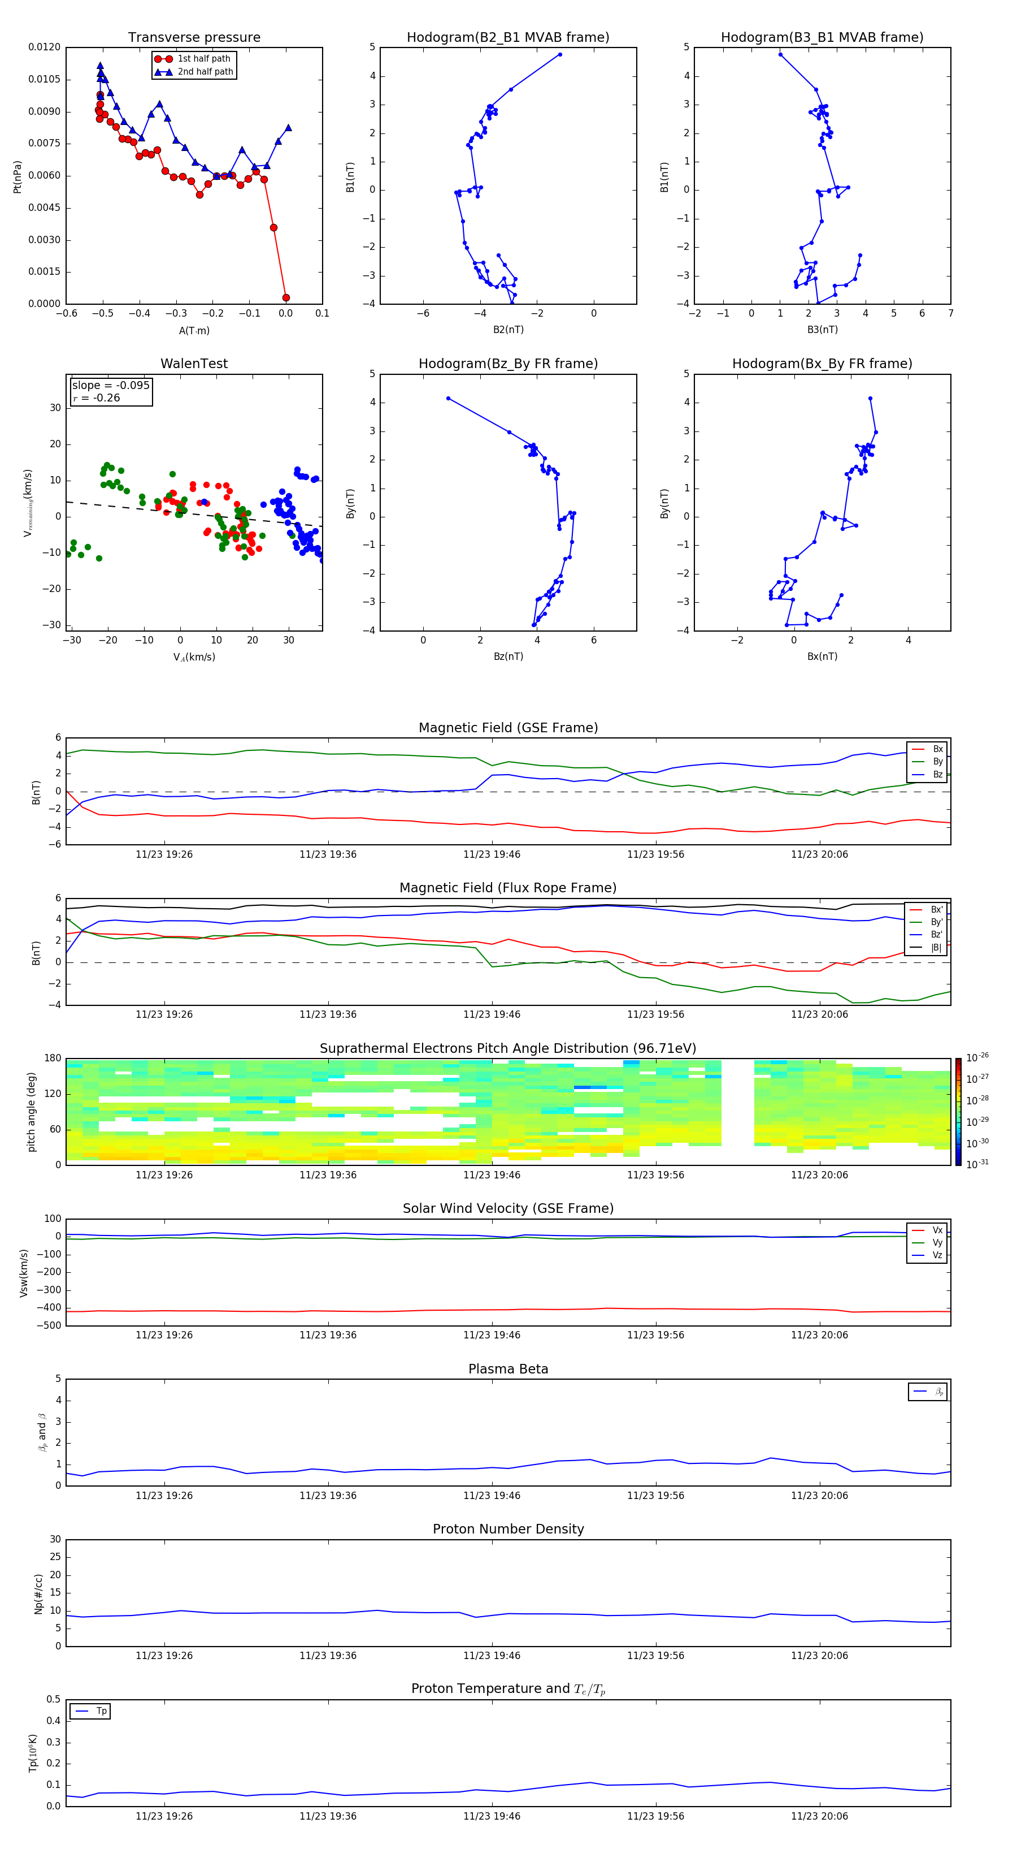Click the 'Pt(nPa)' y-axis label
This screenshot has height=1866, width=1017.
[x=18, y=177]
